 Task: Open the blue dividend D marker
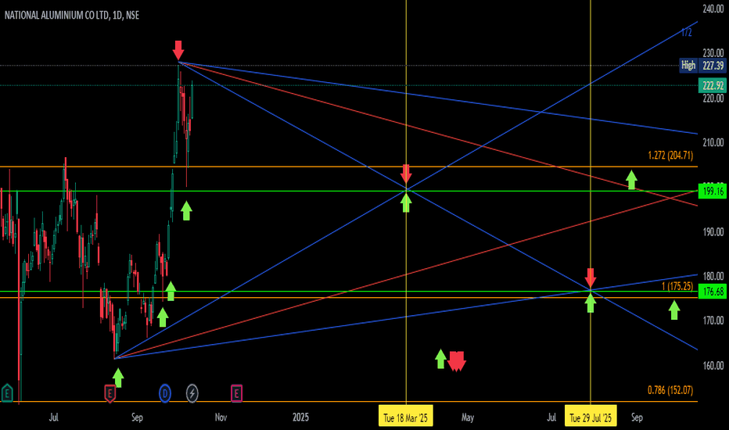point(164,393)
